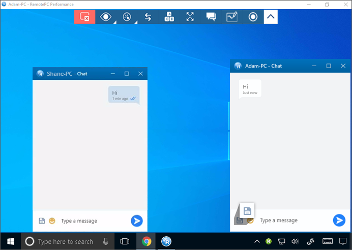
Task: Click the file transfer arrows icon
Action: point(148,17)
